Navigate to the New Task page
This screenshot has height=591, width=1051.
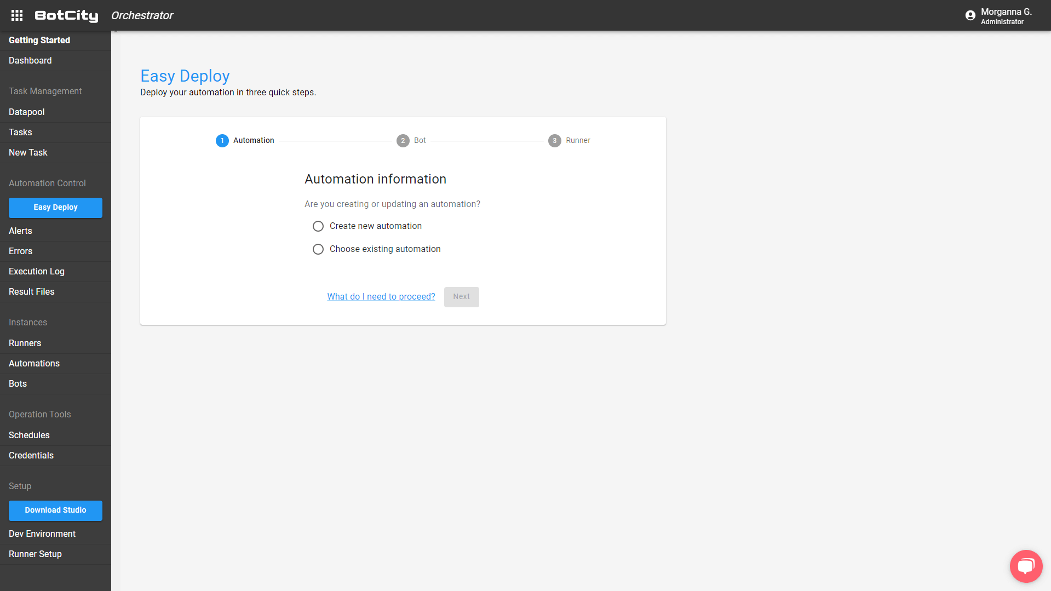pos(28,152)
